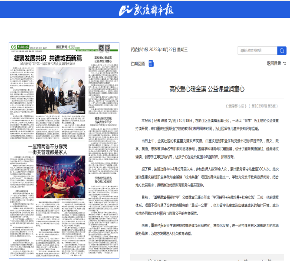Screen dimensions: 290x261
Task: Select 高校爱心暖金溪 article on newspaper page
Action: pyautogui.click(x=103, y=59)
